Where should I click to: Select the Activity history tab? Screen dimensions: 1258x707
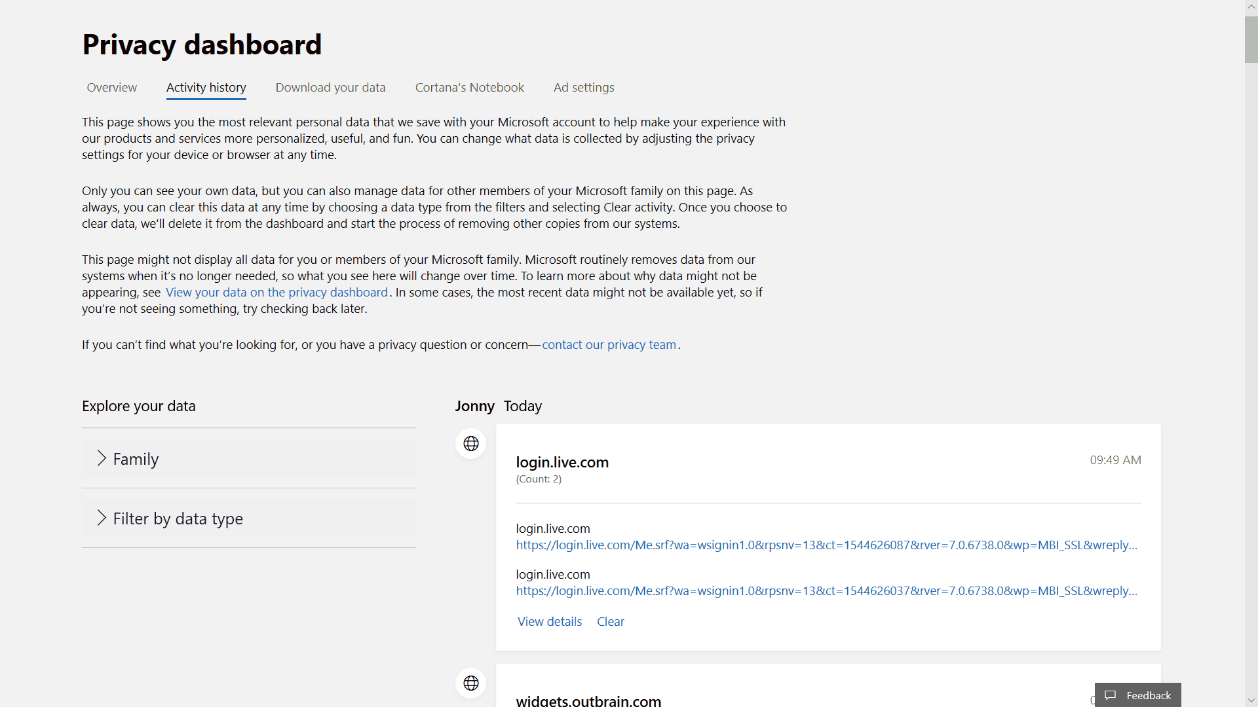click(x=206, y=88)
